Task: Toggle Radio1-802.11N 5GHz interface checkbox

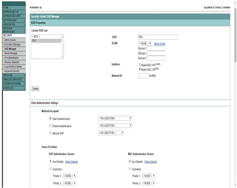Action: (x=140, y=69)
